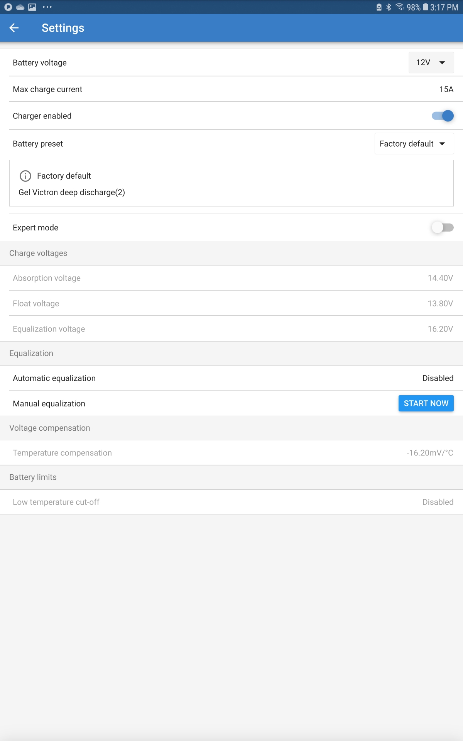Open the picture notification icon

pos(32,7)
